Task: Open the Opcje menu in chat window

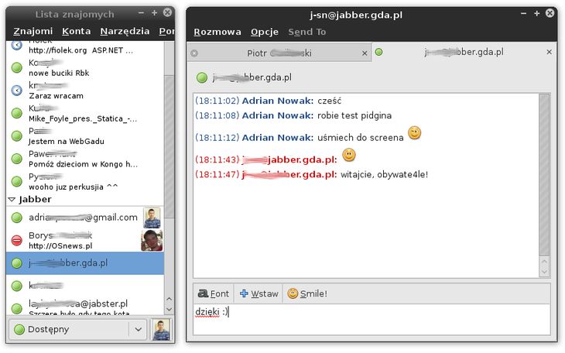Action: click(265, 32)
